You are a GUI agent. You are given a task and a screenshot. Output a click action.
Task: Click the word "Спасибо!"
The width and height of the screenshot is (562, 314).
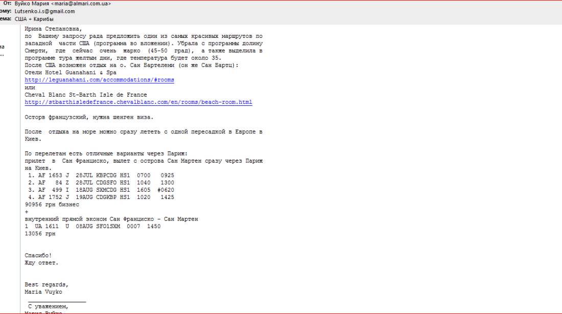click(38, 256)
